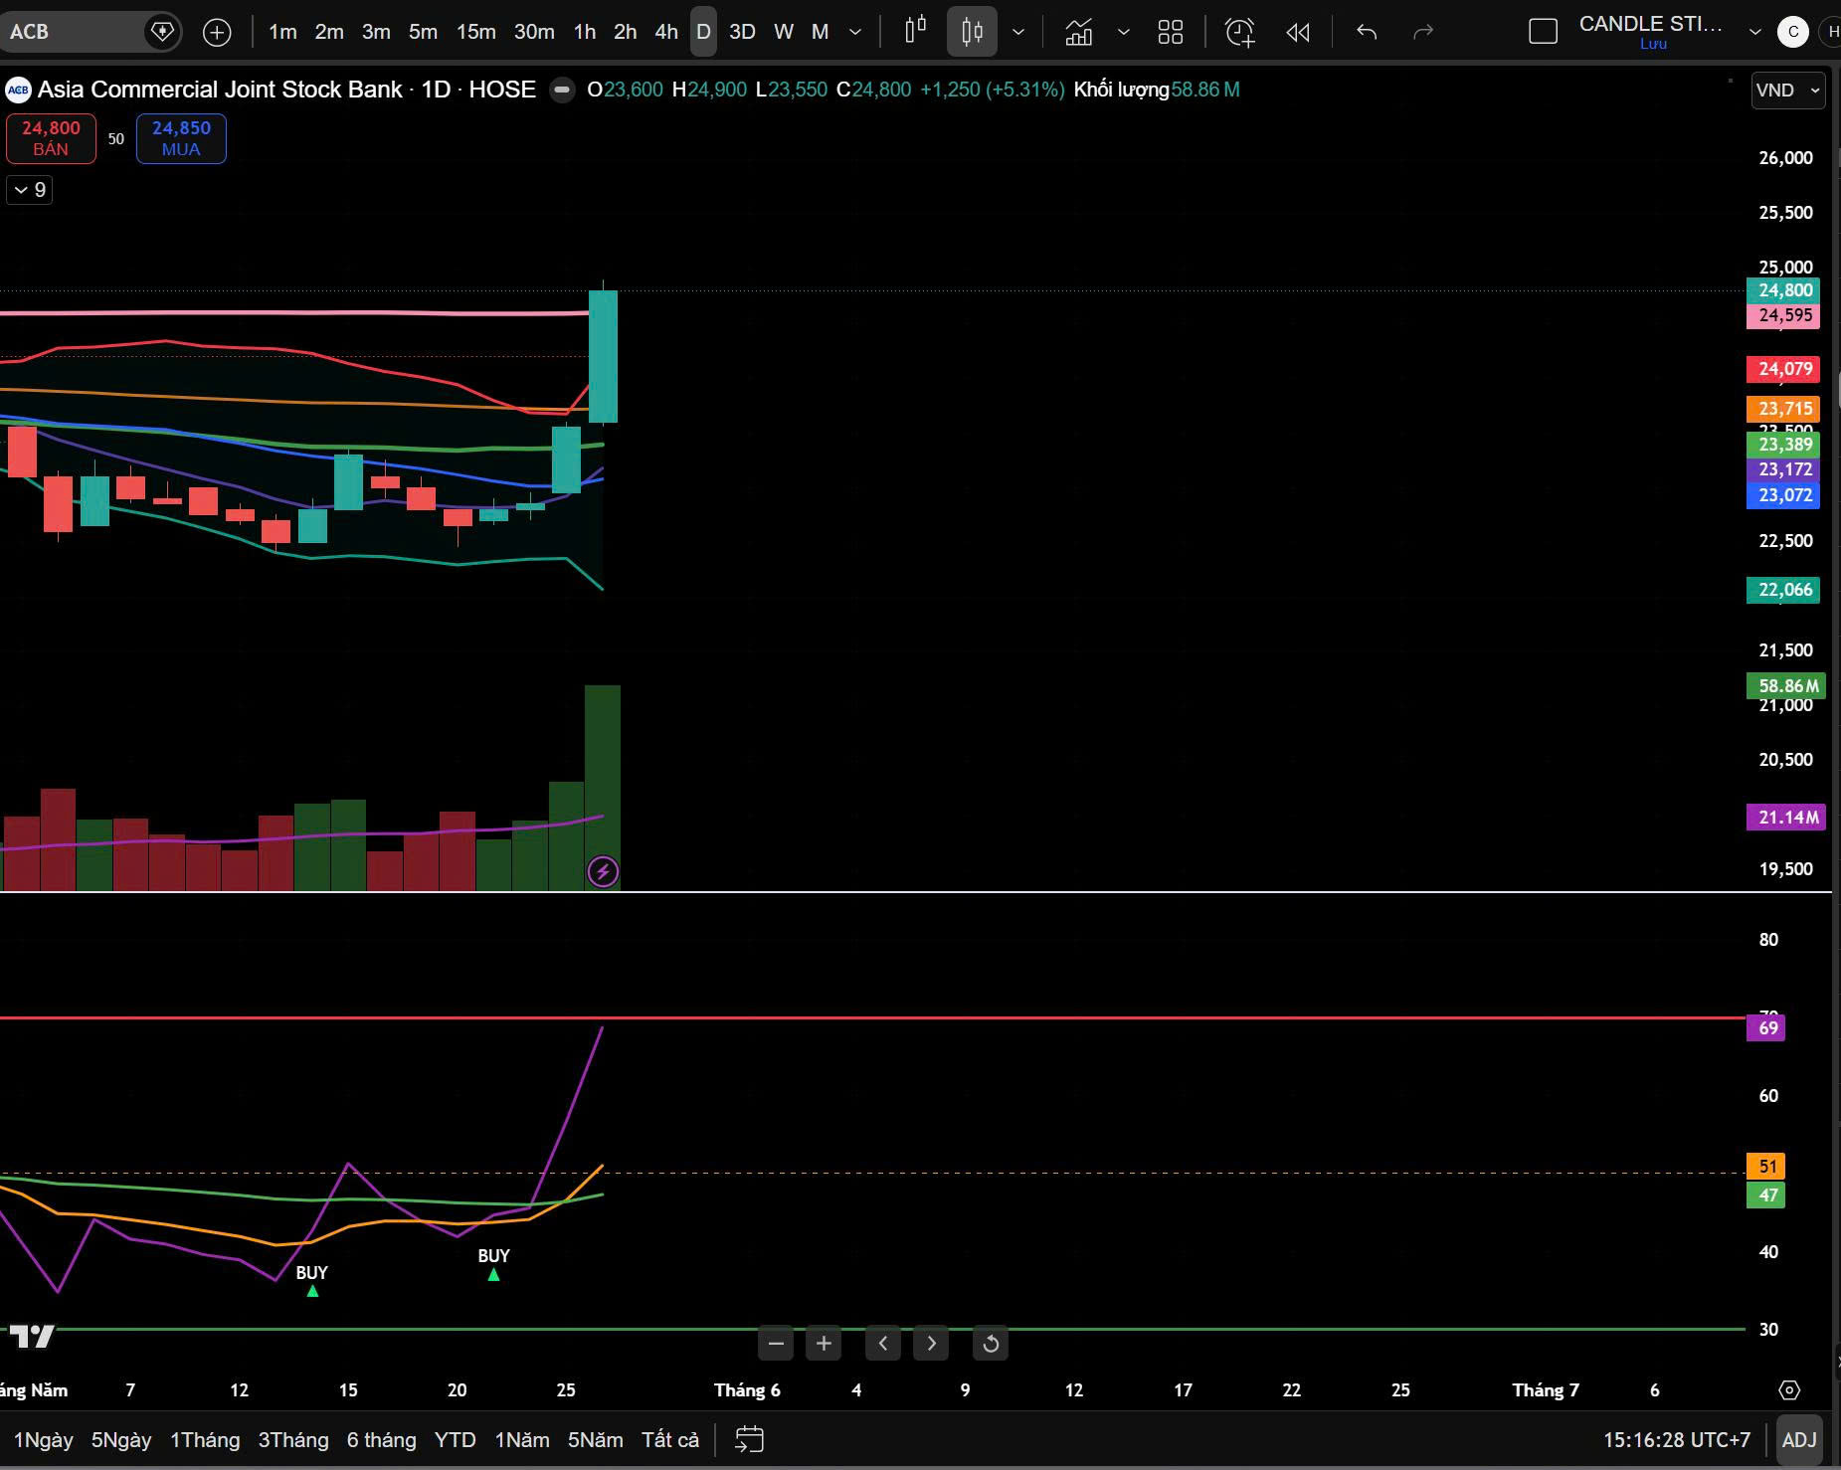Viewport: 1841px width, 1470px height.
Task: Shift chart left with the left arrow
Action: coord(883,1344)
